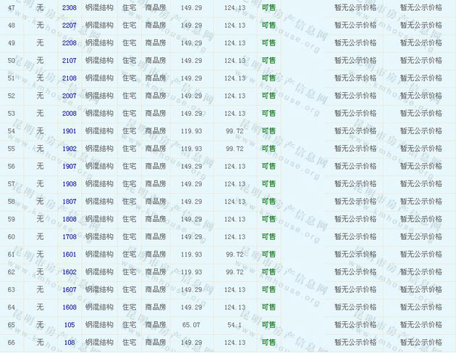Click the 1708 room link

69,237
